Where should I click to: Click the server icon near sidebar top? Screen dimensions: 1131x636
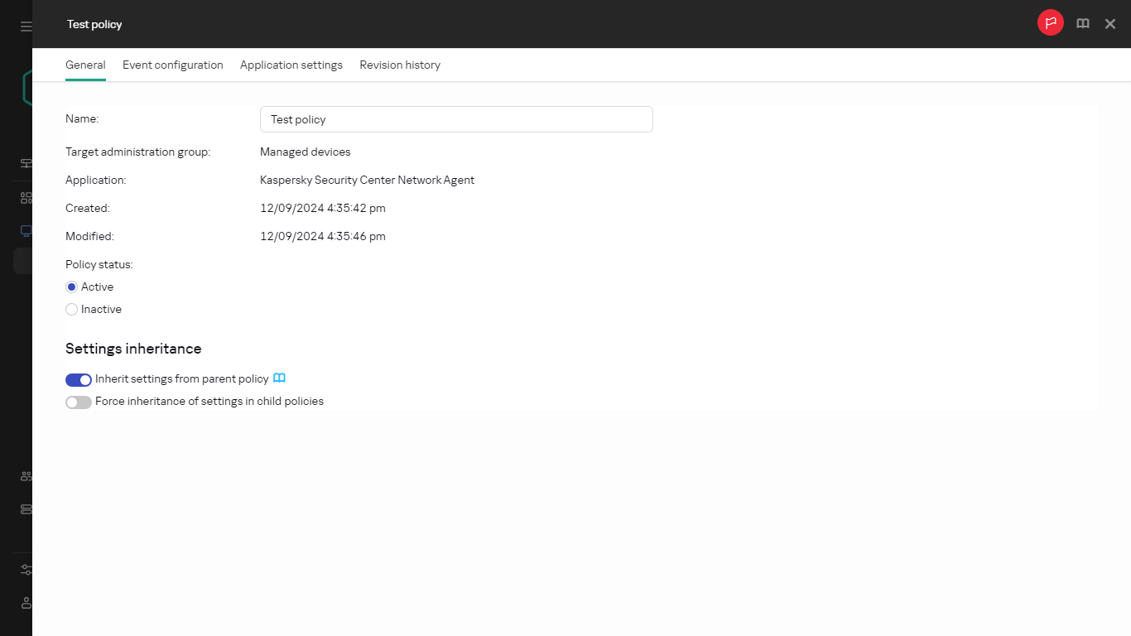(x=26, y=164)
